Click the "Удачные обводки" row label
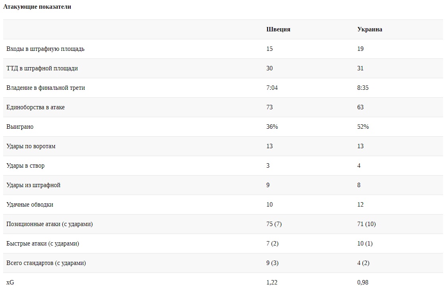 coord(30,205)
